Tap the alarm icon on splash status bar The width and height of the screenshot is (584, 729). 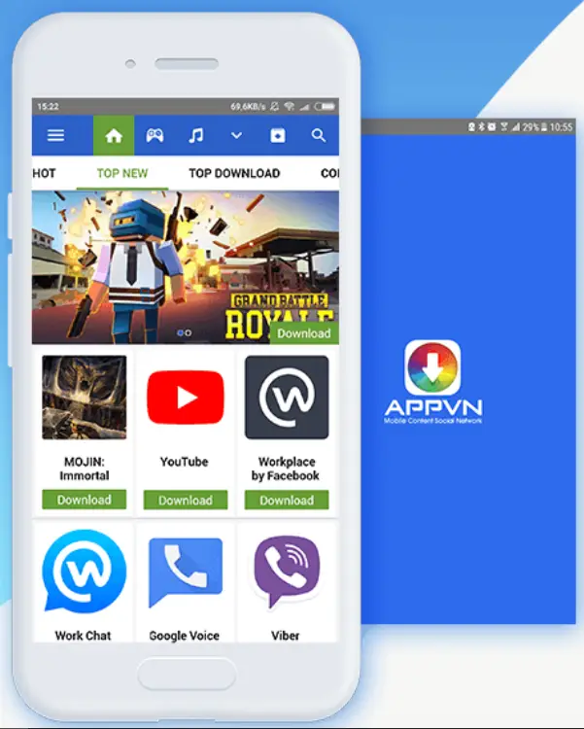[492, 126]
